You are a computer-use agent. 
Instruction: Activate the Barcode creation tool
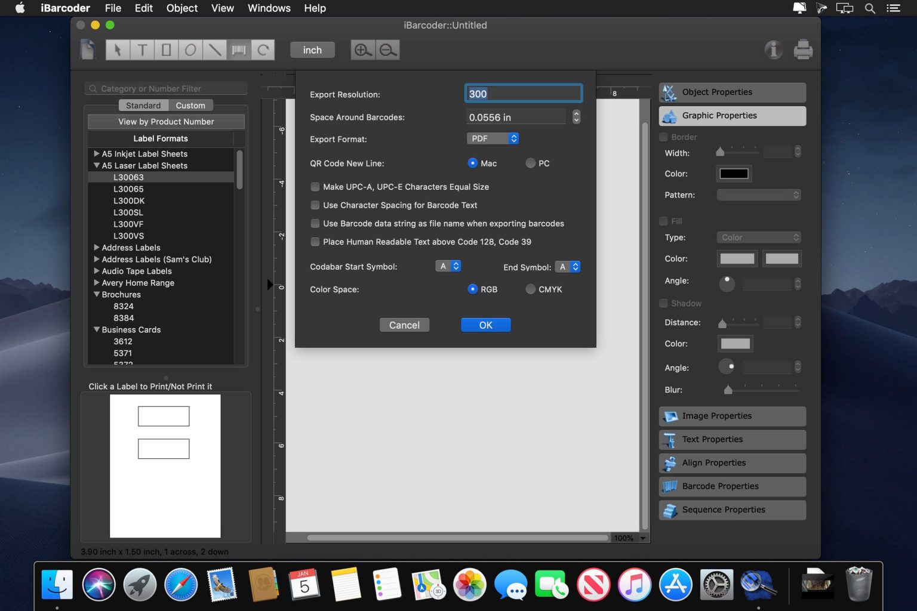point(239,50)
